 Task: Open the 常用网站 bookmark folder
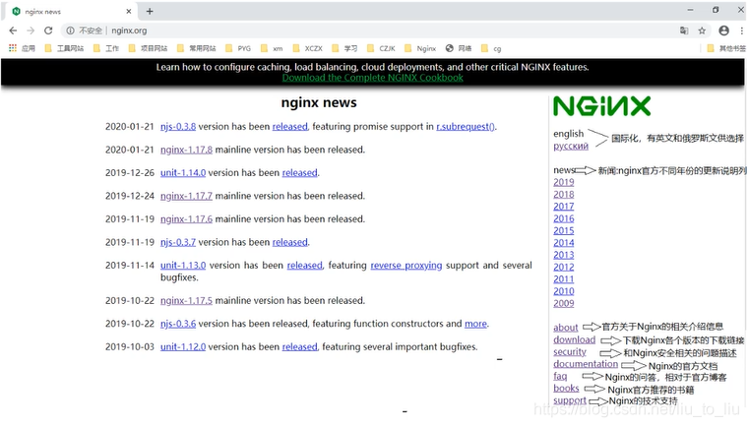pos(196,48)
